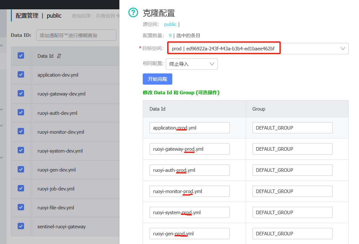Viewport: 359px width, 244px height.
Task: Deselect the sentinel-ruoyi-gateway checkbox
Action: [x=21, y=226]
